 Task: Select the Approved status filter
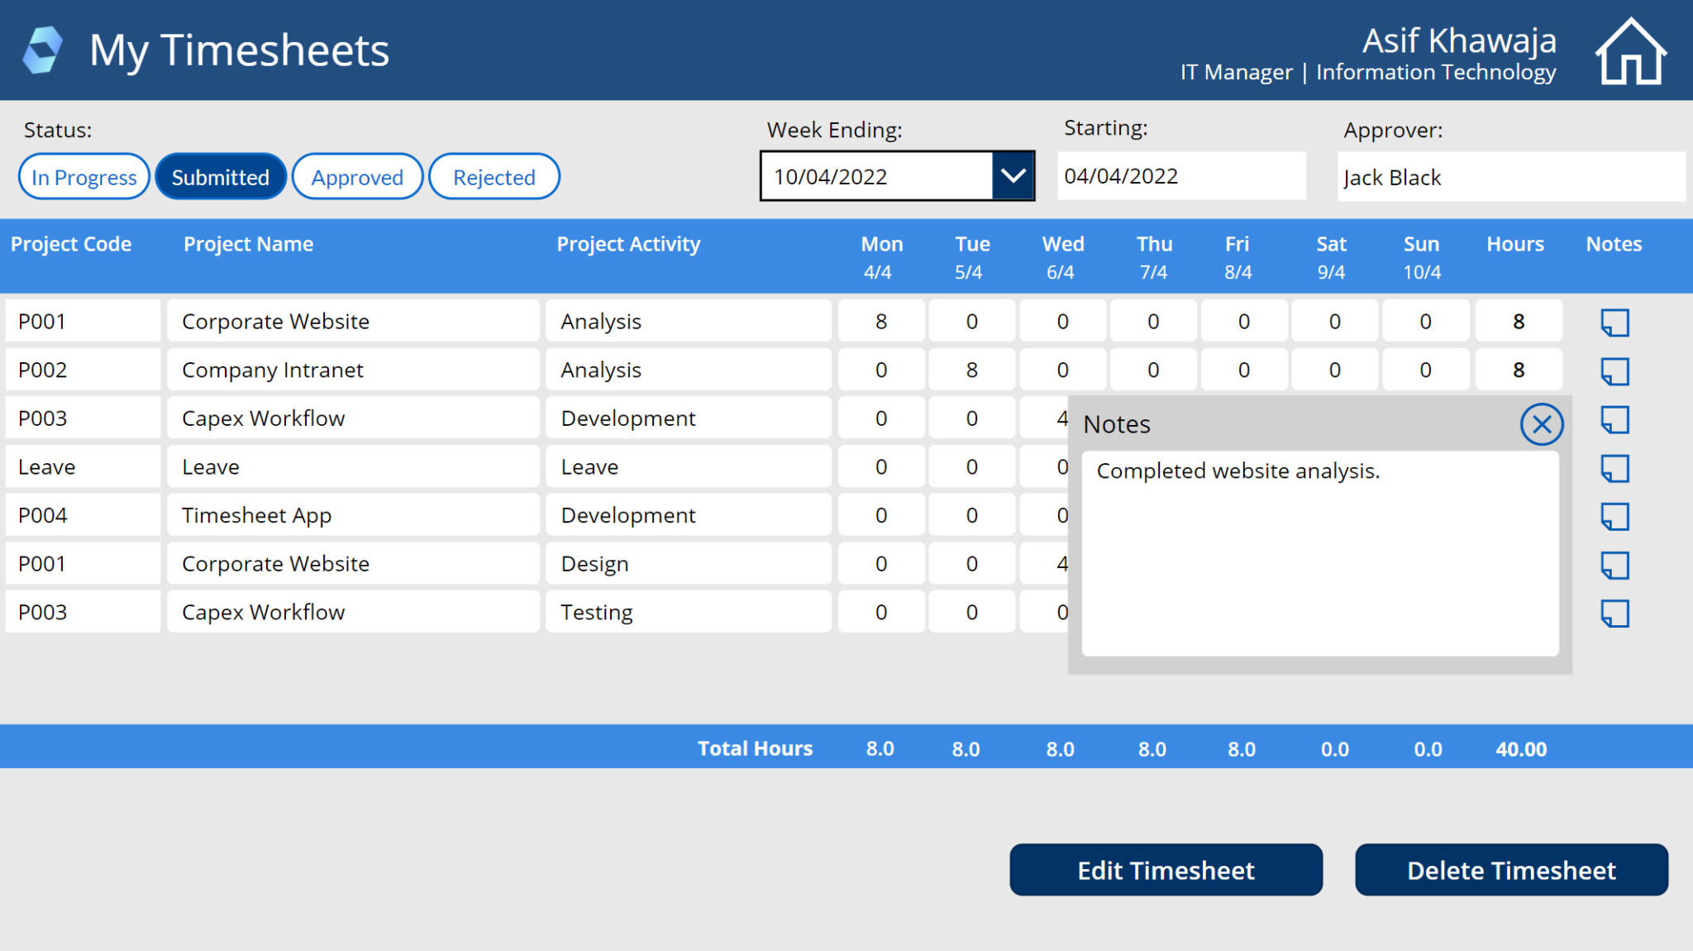pyautogui.click(x=357, y=176)
